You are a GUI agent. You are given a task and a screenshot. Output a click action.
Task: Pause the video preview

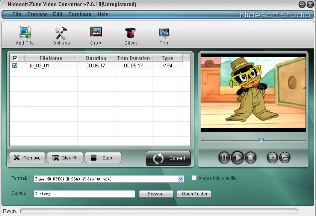click(x=224, y=157)
